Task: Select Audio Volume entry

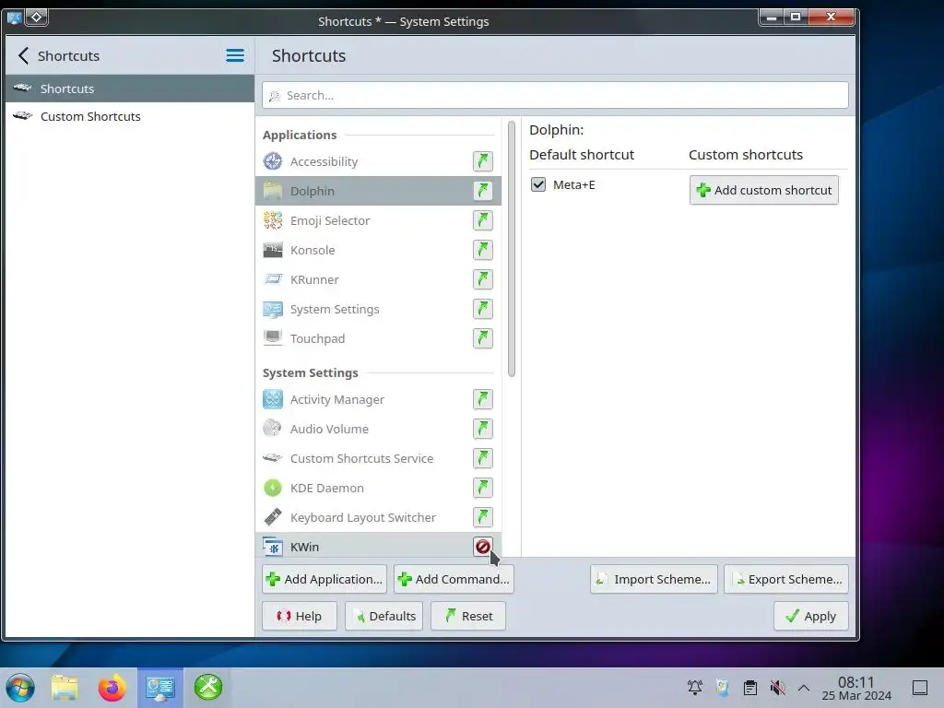Action: click(378, 429)
